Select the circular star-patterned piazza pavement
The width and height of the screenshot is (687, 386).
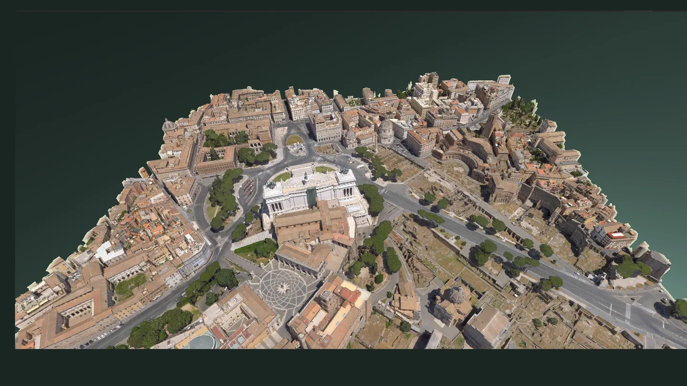[283, 288]
